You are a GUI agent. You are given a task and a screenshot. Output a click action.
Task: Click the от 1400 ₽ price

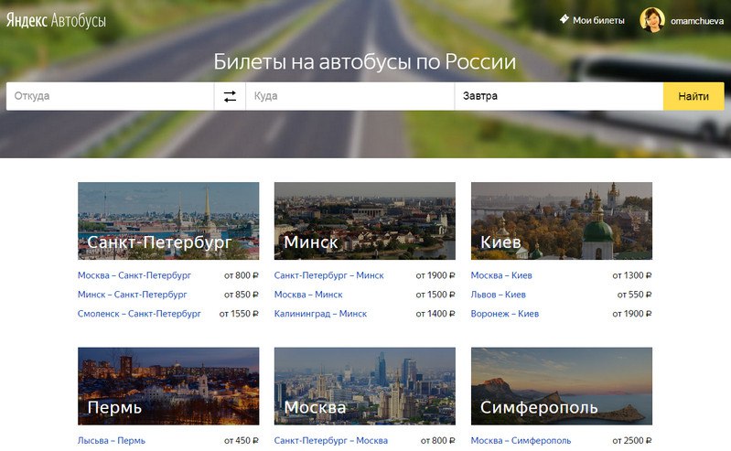click(x=435, y=314)
